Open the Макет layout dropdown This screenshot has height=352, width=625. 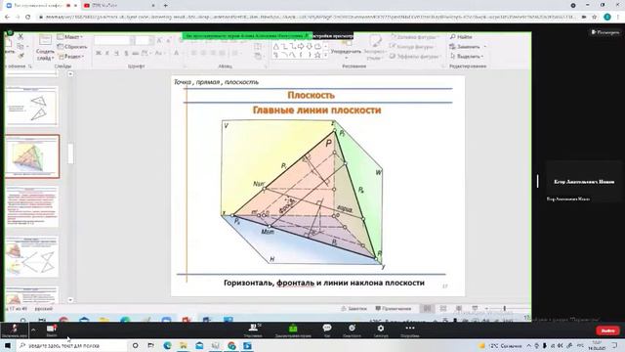point(69,37)
